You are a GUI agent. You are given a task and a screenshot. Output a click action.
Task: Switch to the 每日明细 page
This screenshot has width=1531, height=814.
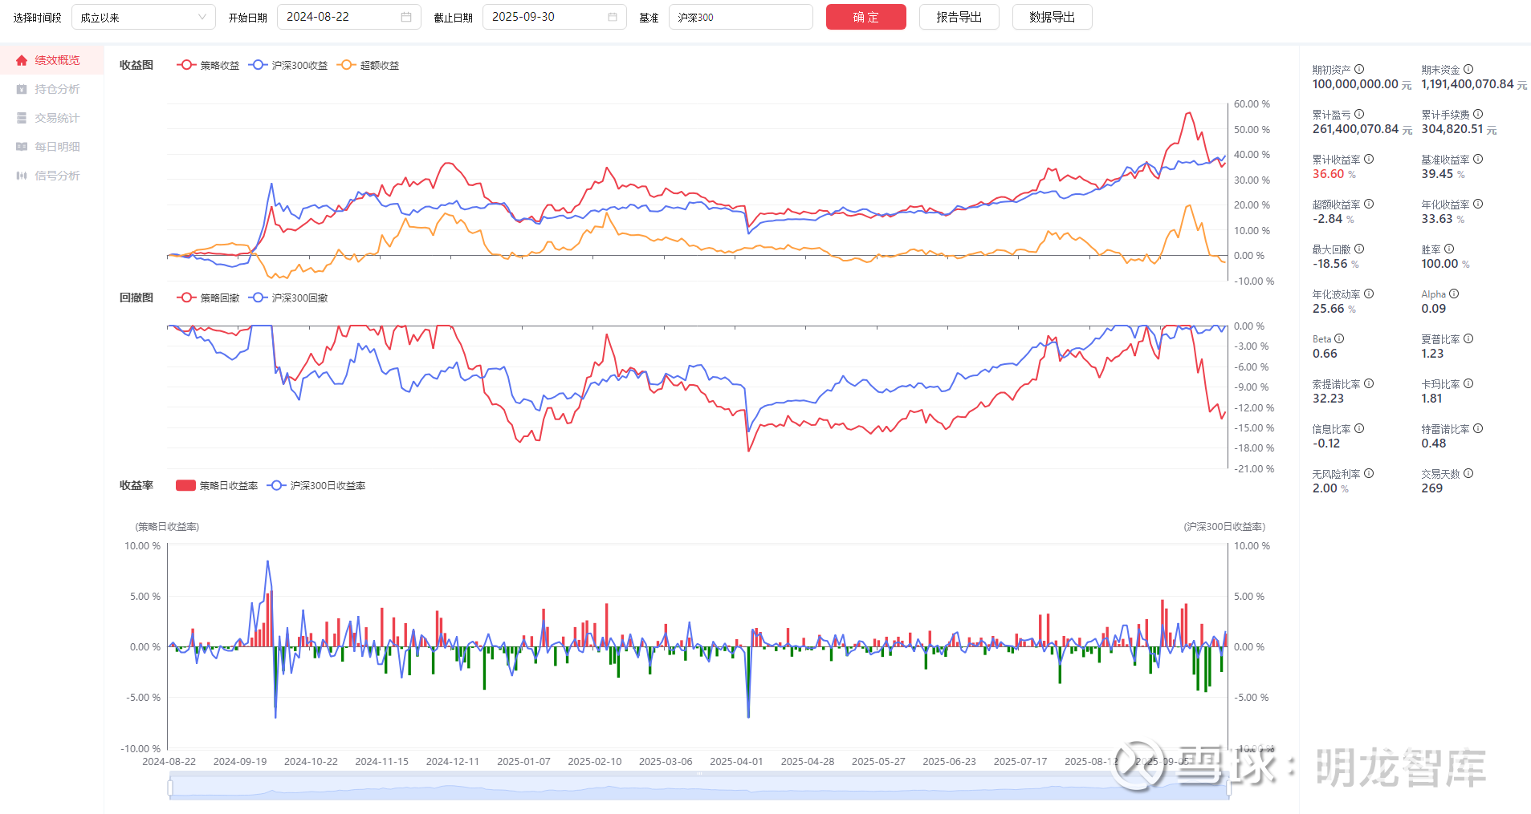57,147
